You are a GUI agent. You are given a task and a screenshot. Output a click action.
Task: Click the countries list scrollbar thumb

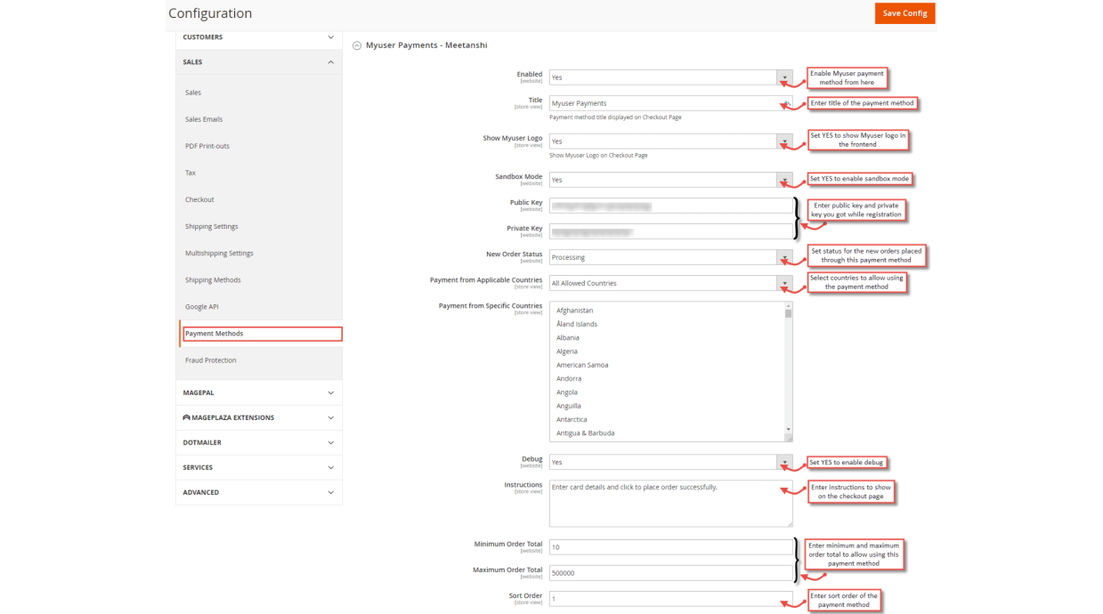click(788, 313)
